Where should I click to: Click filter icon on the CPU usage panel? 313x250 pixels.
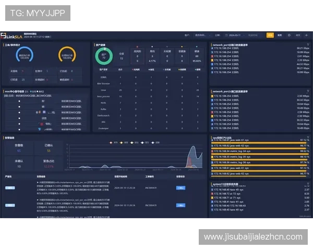(308, 137)
